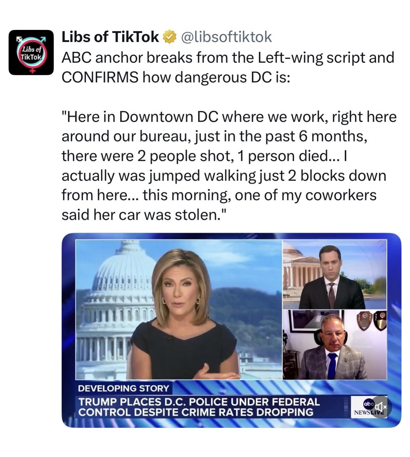Click the wall plaques behind the guest
Viewport: 410px width, 457px height.
coord(372,321)
